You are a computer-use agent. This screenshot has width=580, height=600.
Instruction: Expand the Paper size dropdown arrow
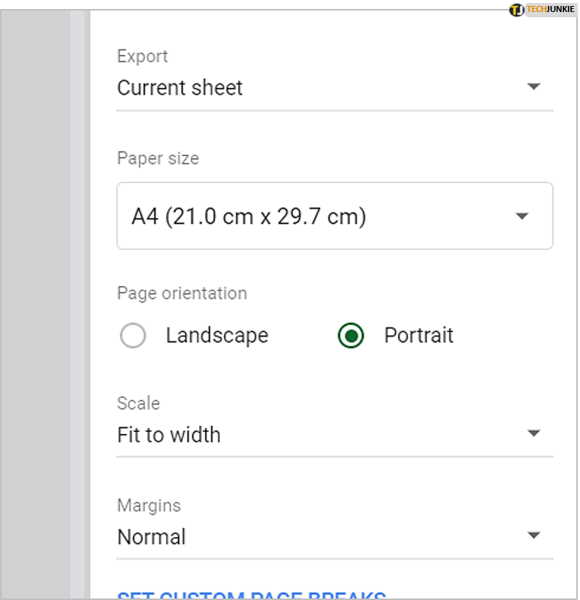[522, 217]
